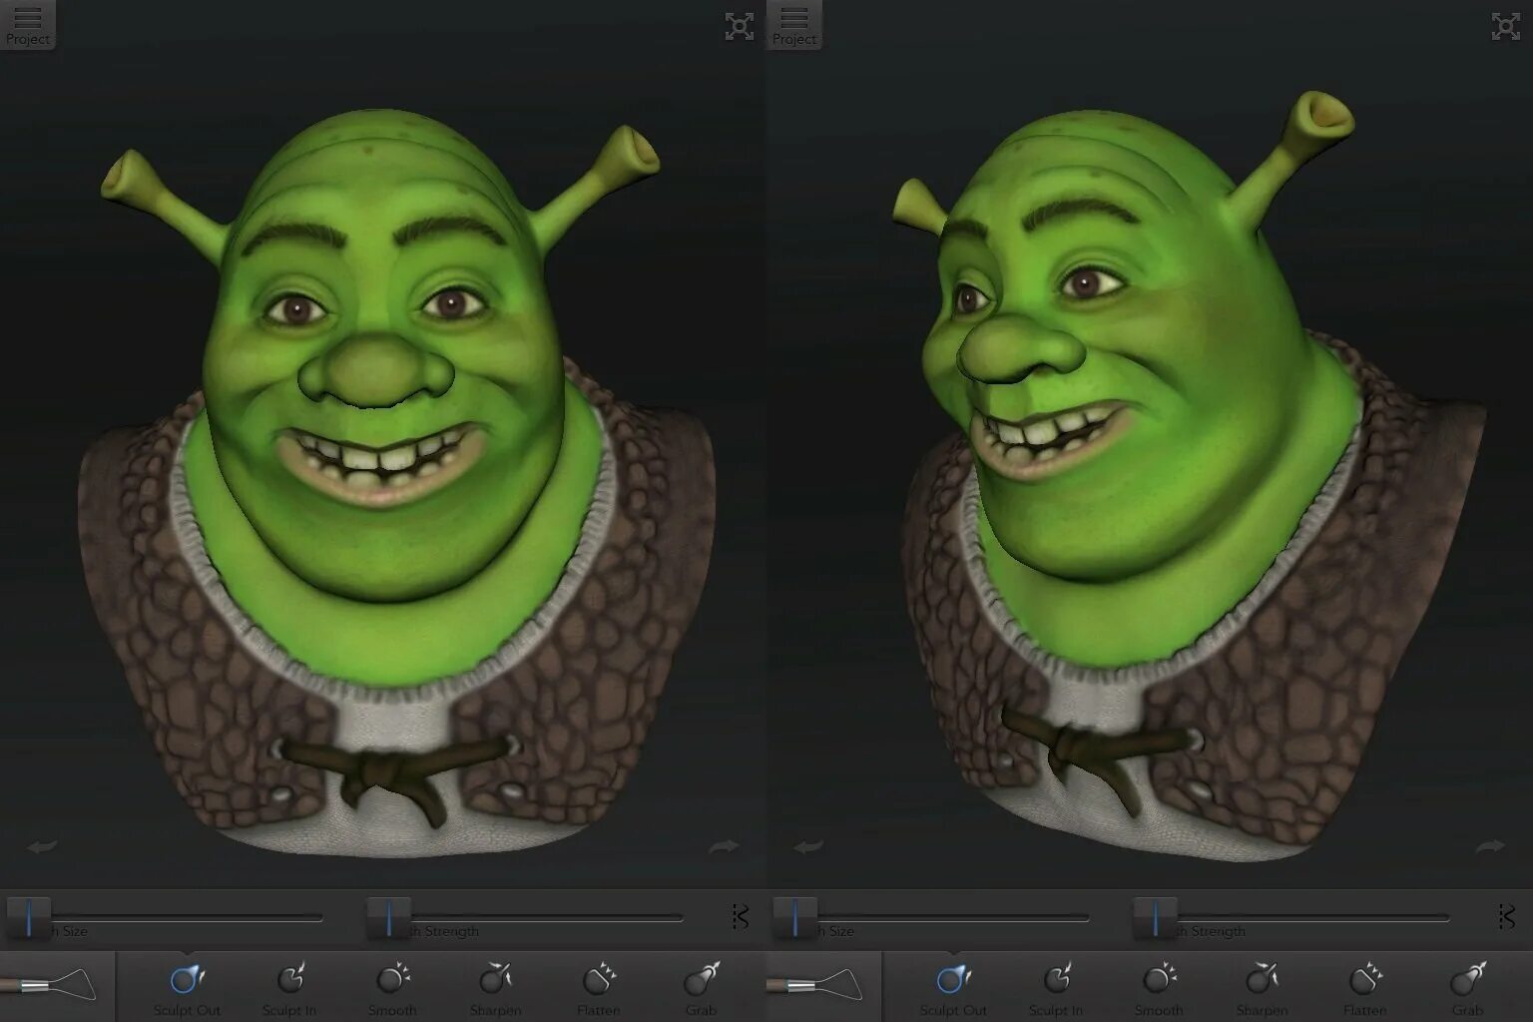Pick Sharpen tool in right panel
The height and width of the screenshot is (1022, 1533).
[x=1263, y=987]
